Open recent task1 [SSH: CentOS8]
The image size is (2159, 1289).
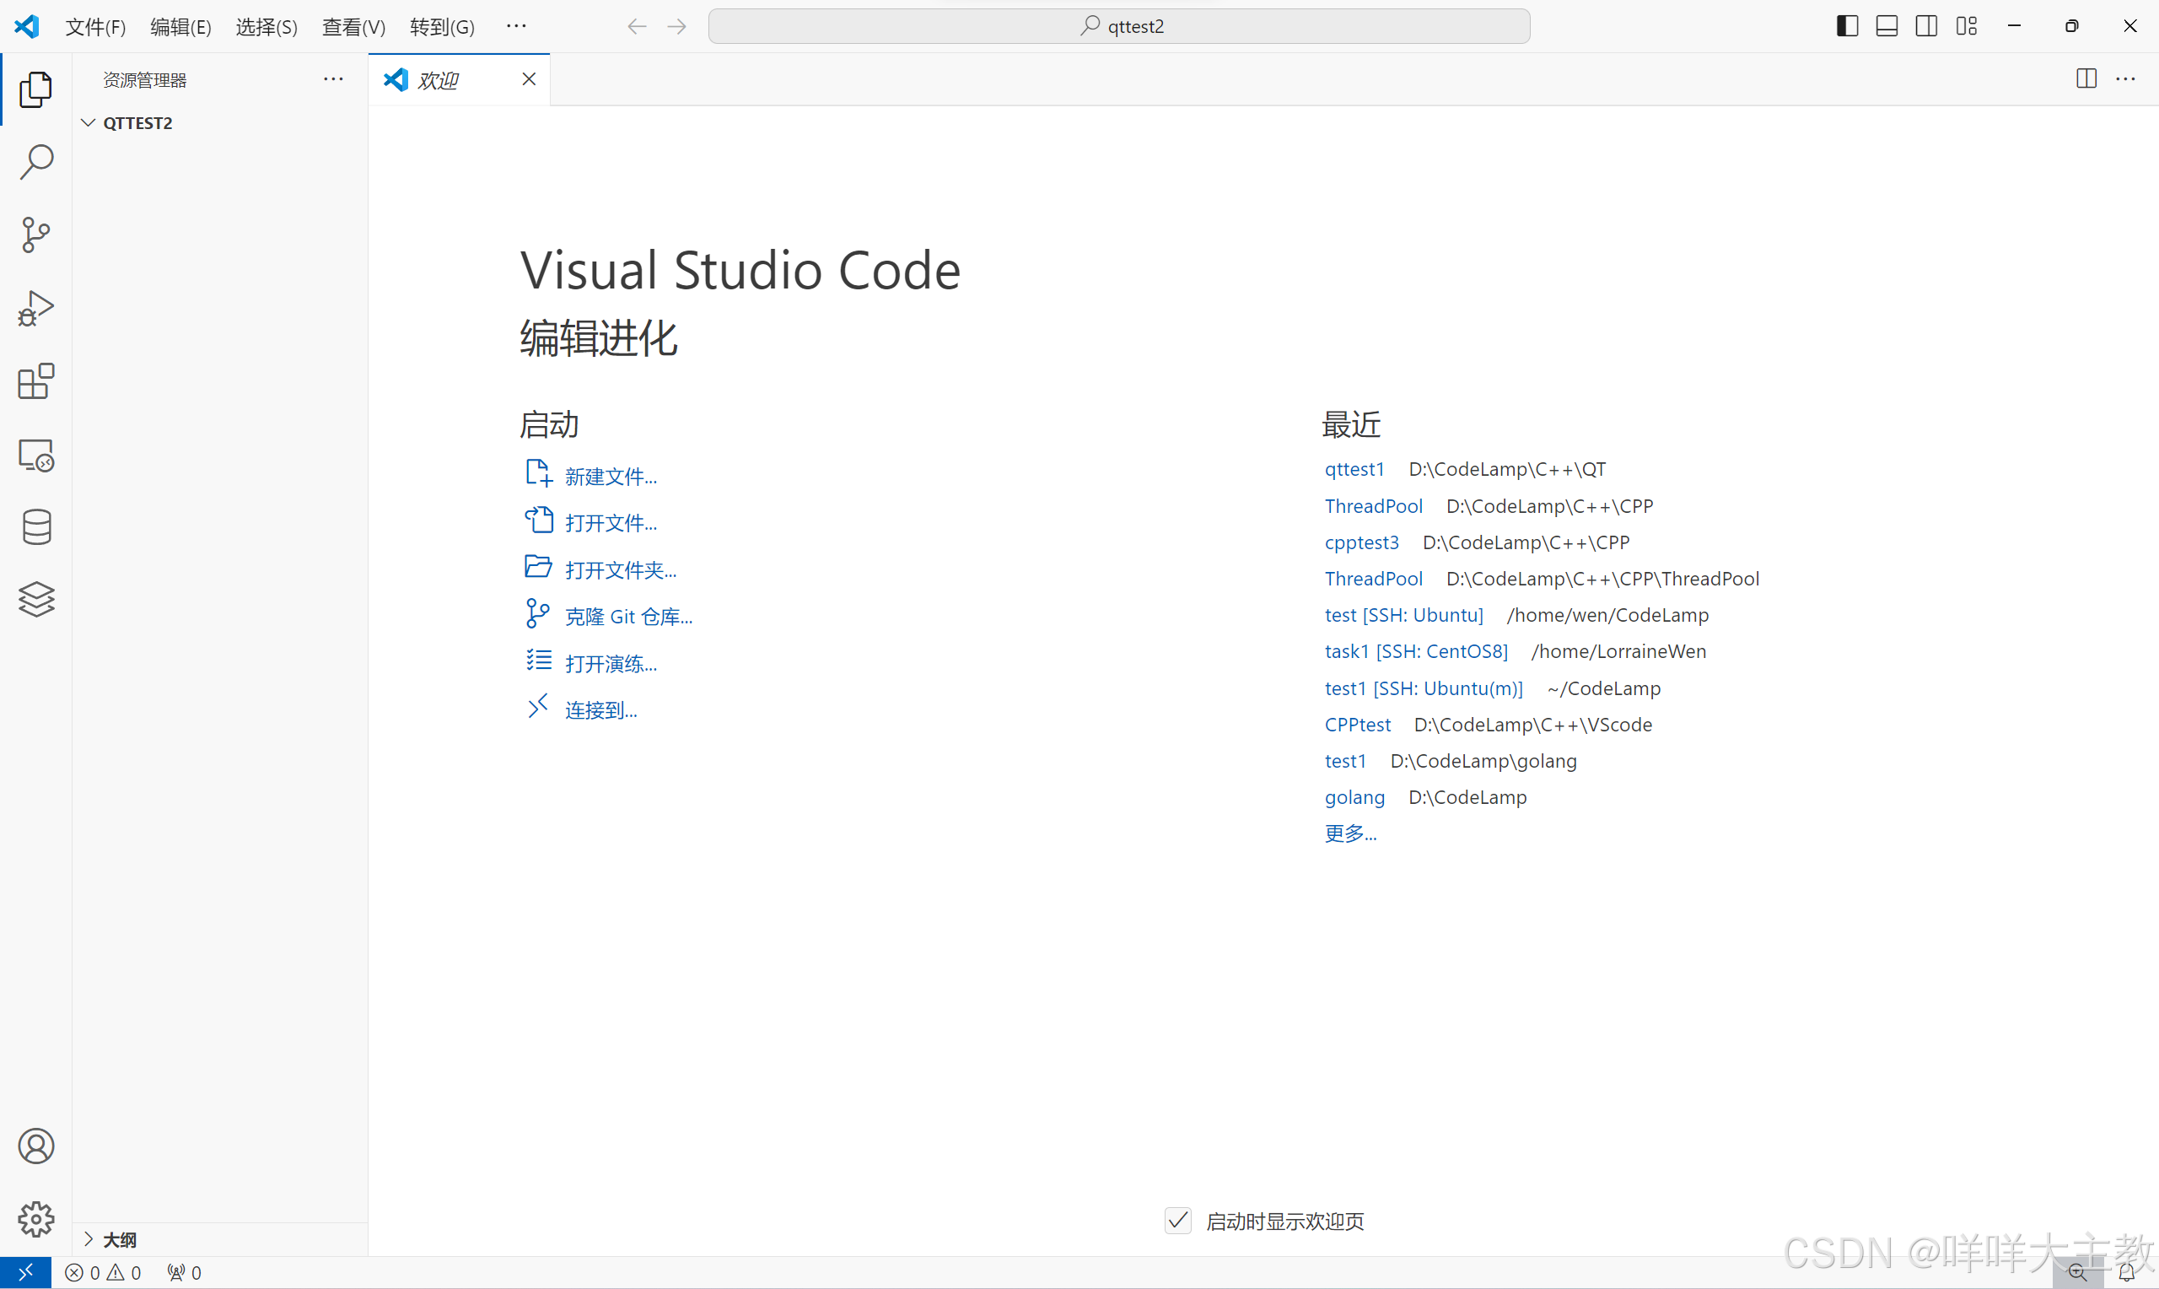tap(1416, 651)
